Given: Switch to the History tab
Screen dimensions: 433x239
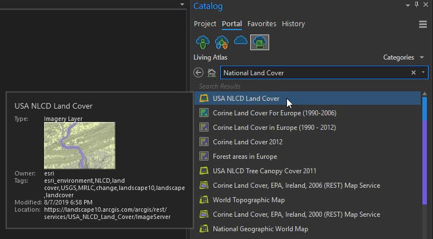Looking at the screenshot, I should coord(293,24).
